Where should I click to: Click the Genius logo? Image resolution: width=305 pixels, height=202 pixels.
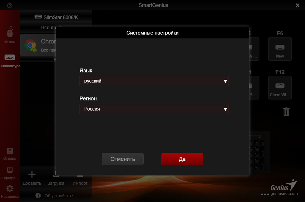284,185
